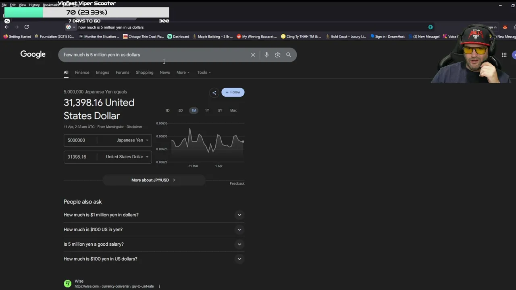
Task: Click the Google logo
Action: (33, 54)
